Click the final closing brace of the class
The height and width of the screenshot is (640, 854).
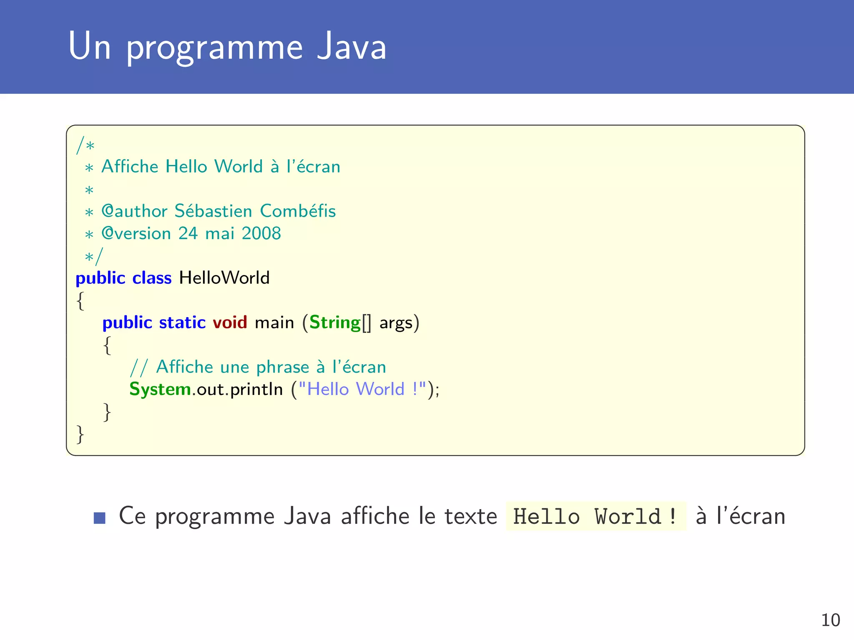coord(80,434)
